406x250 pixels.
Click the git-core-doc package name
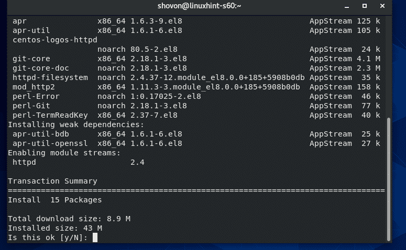click(41, 68)
